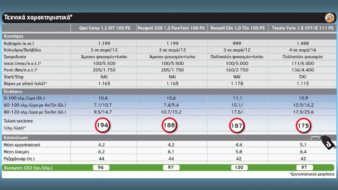
Task: Select the 'Τεχνικά χαρακτηριστικά*' title
Action: [x=38, y=17]
